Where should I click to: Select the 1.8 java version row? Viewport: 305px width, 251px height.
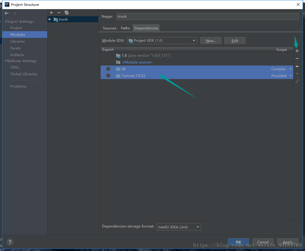197,56
